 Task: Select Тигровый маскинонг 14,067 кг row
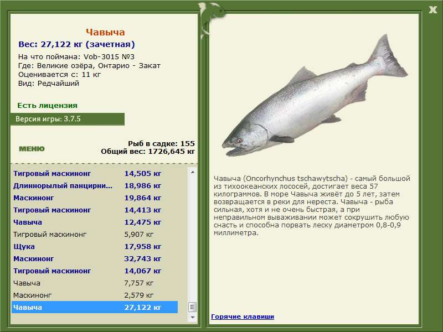click(x=95, y=271)
